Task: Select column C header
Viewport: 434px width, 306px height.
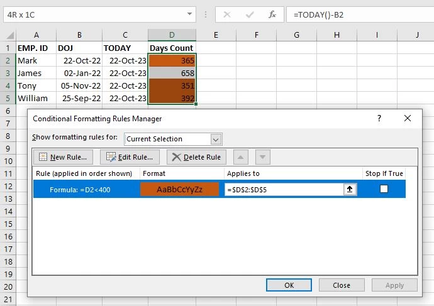Action: 125,35
